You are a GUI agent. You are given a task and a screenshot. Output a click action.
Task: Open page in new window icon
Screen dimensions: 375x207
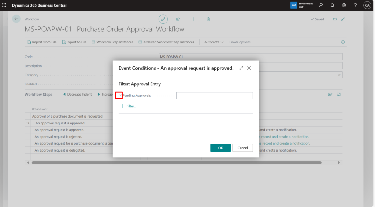tap(335, 19)
